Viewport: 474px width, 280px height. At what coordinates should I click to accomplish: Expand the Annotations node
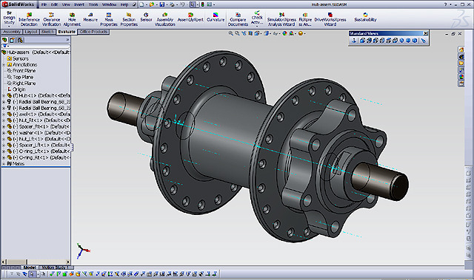pos(4,65)
